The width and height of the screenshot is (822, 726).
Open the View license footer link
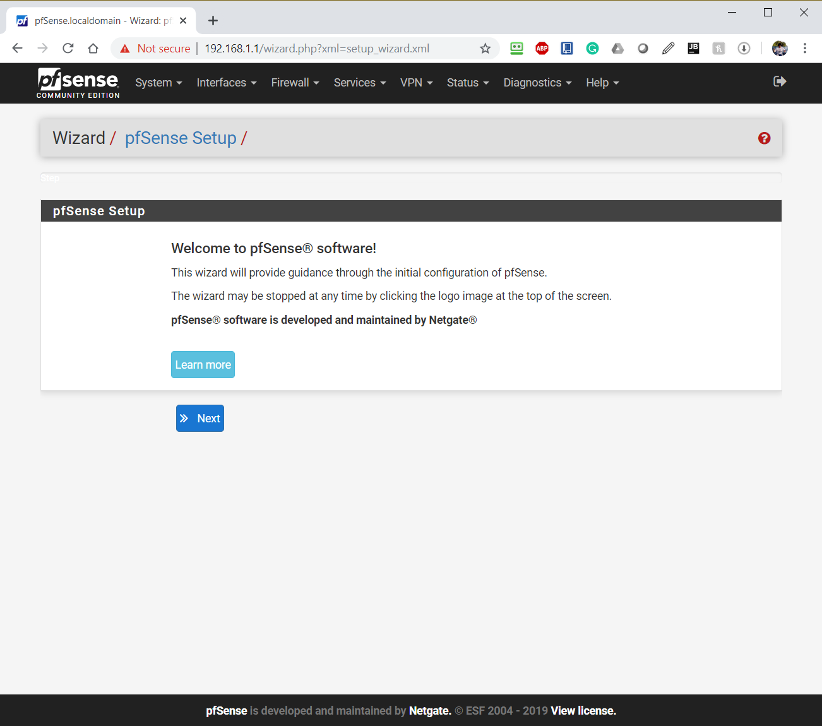click(583, 711)
